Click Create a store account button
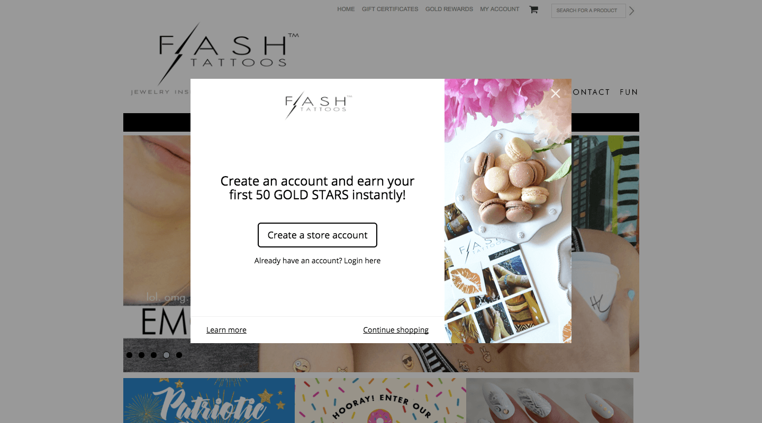 [x=317, y=235]
